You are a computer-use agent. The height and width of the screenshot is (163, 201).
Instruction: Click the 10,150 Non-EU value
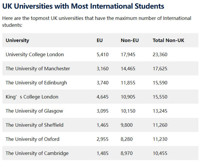coord(128,111)
